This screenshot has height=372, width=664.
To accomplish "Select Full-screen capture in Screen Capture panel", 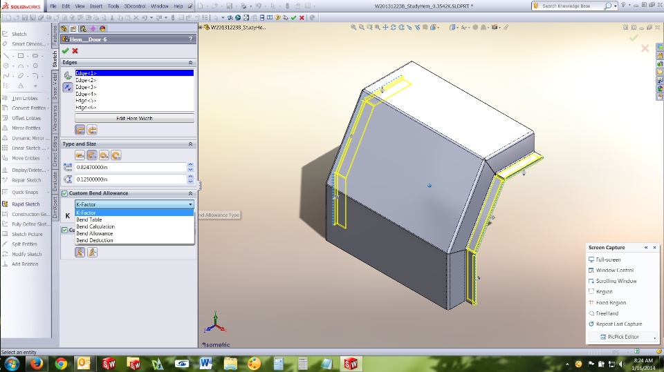I will pyautogui.click(x=605, y=260).
